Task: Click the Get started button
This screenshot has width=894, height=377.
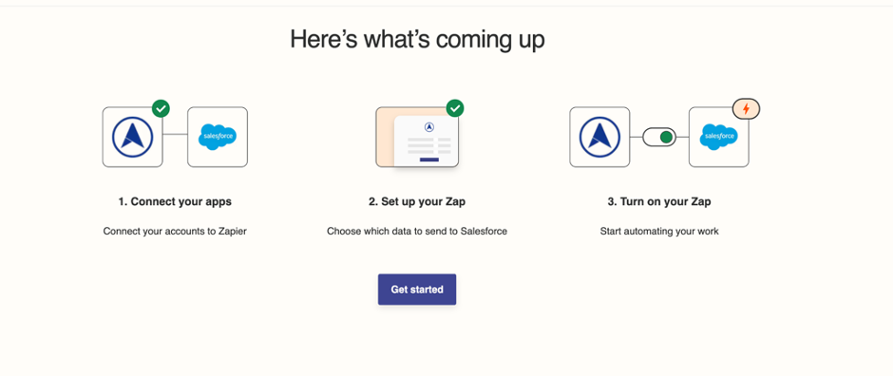Action: (x=417, y=290)
